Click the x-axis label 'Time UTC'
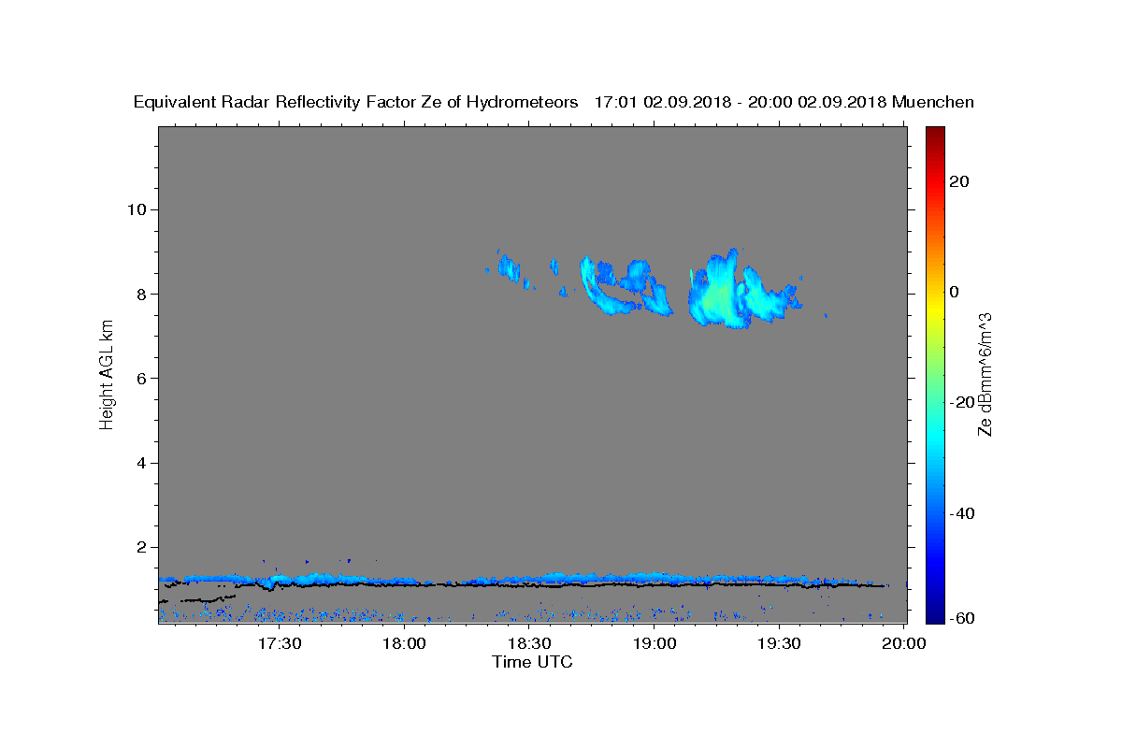Viewport: 1122px width, 748px height. pyautogui.click(x=532, y=662)
